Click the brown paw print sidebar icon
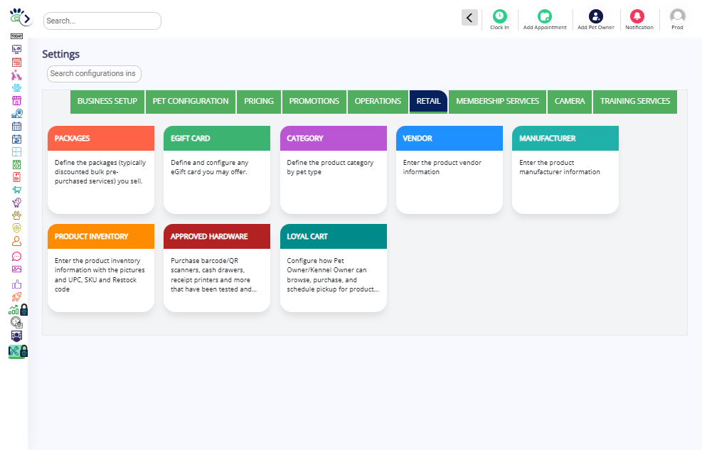 16,215
